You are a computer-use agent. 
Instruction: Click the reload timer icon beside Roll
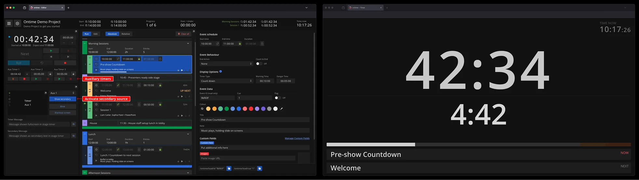[42, 63]
